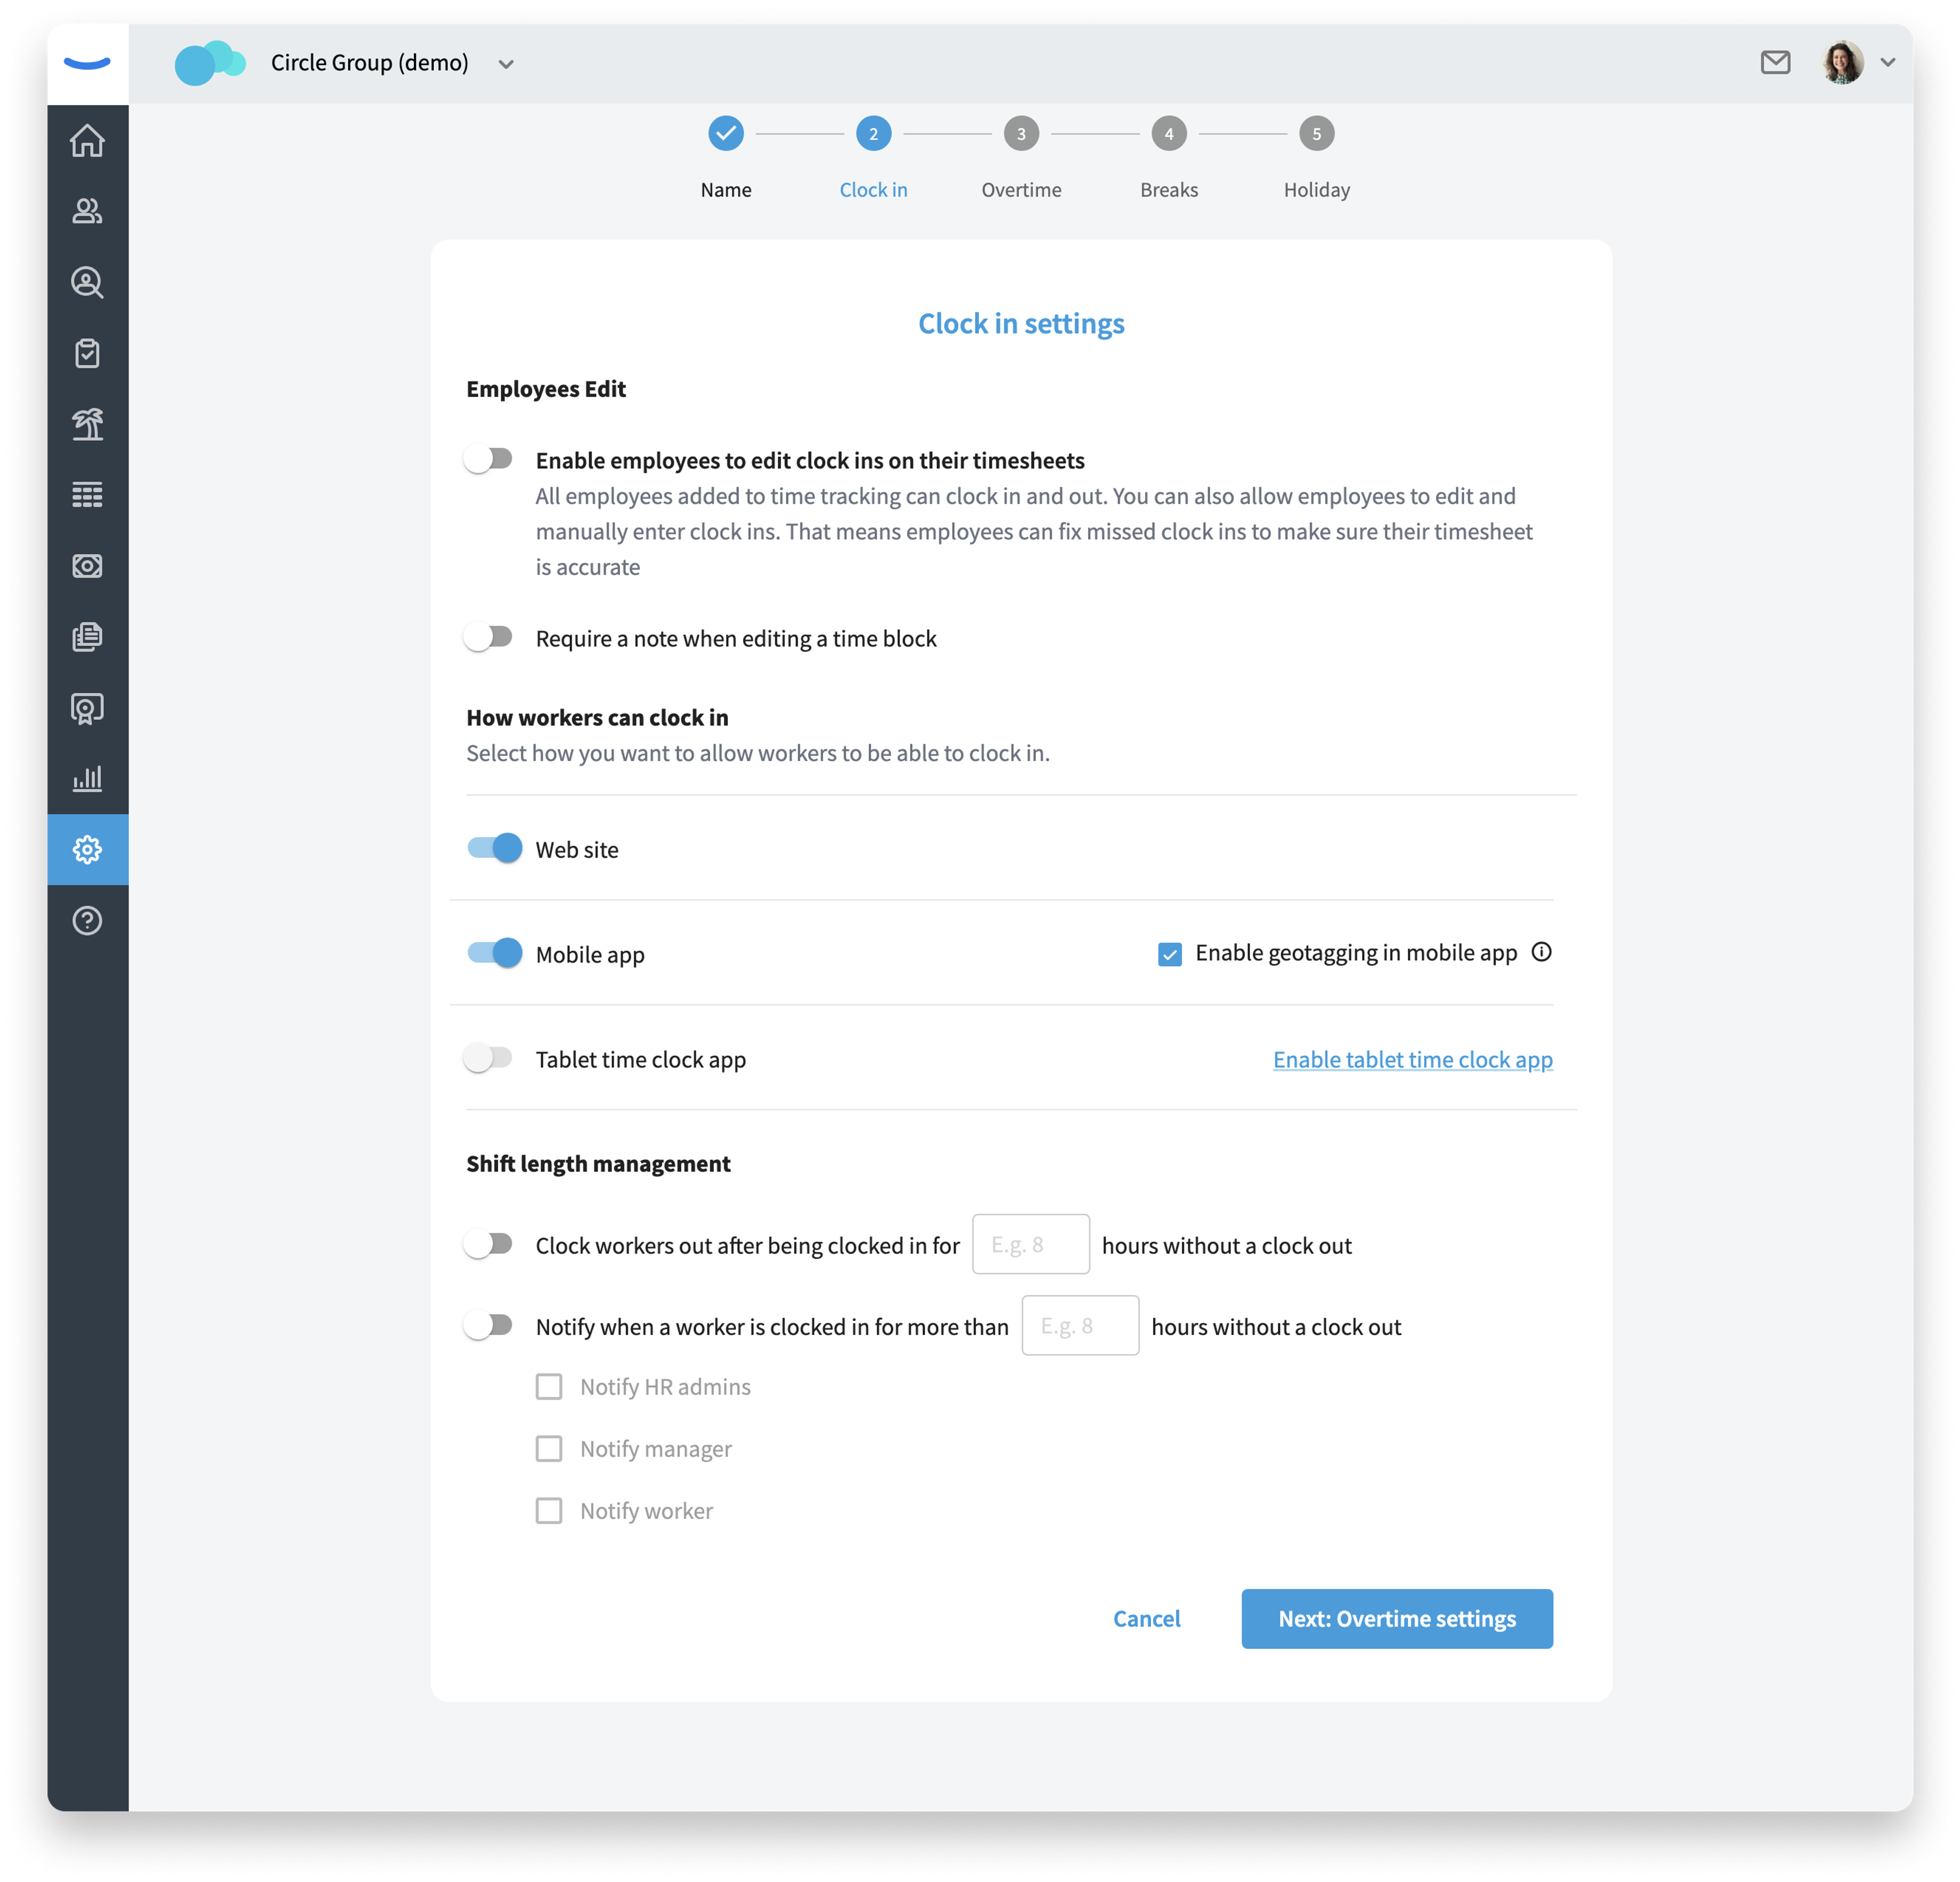
Task: Toggle employees editing clock ins on timesheets
Action: pyautogui.click(x=489, y=459)
